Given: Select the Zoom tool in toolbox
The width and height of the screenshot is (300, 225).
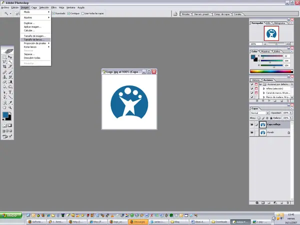Looking at the screenshot, I should point(10,107).
